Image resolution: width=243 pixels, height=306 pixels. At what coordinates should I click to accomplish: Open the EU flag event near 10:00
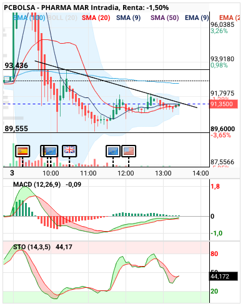pyautogui.click(x=51, y=151)
